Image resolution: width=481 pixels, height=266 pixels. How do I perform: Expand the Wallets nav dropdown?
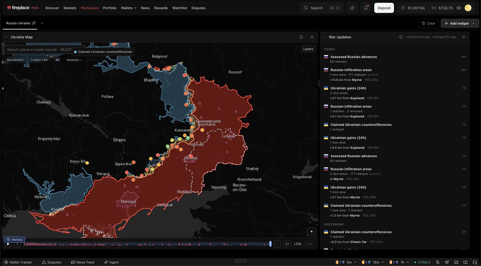click(x=129, y=8)
